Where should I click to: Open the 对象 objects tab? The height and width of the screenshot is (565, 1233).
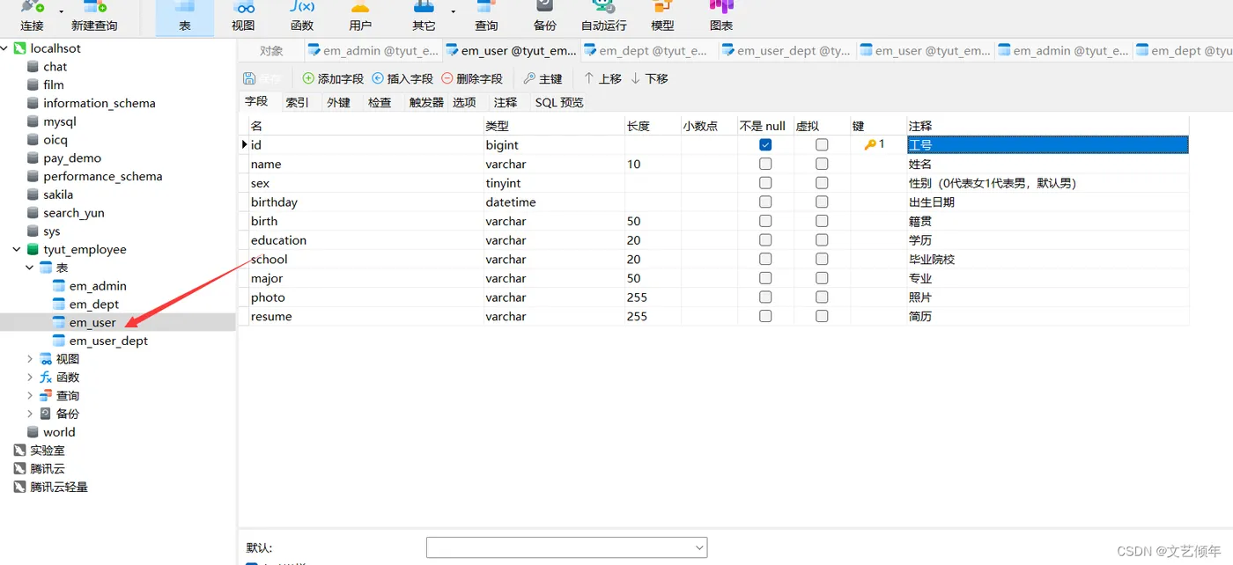[x=271, y=51]
